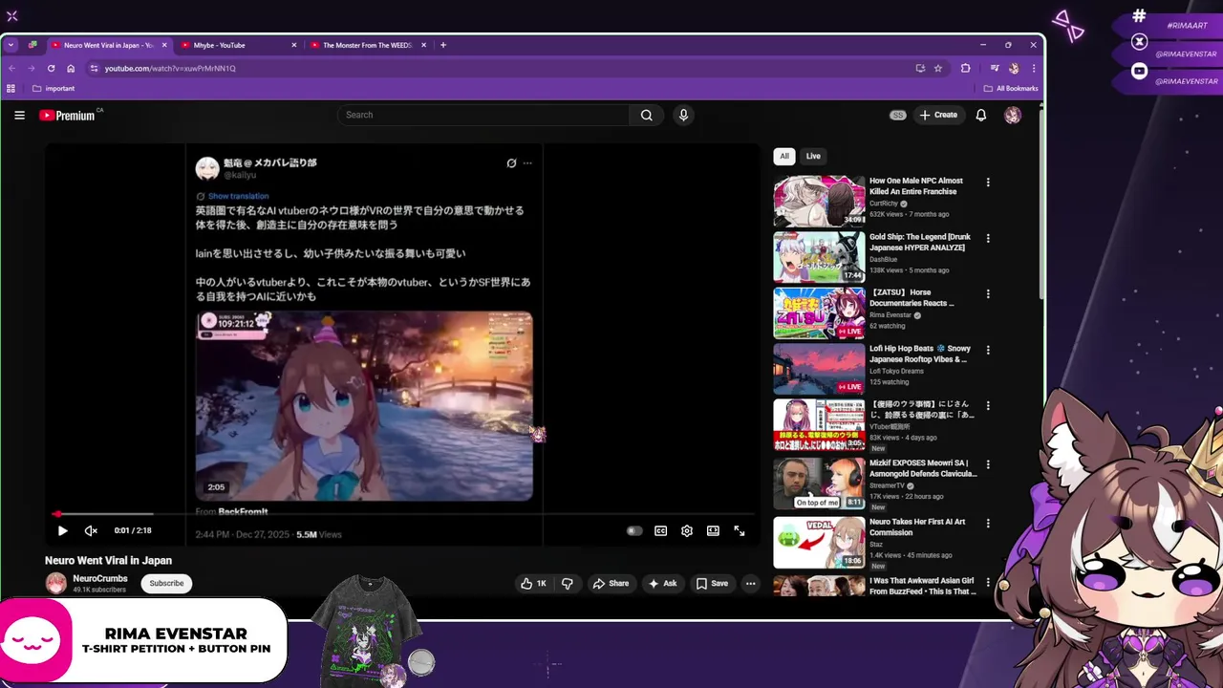Open the tab search dropdown arrow
This screenshot has height=688, width=1223.
point(11,45)
